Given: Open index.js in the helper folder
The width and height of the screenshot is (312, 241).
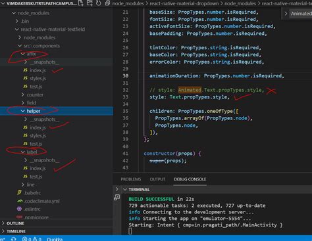Looking at the screenshot, I should tap(38, 127).
